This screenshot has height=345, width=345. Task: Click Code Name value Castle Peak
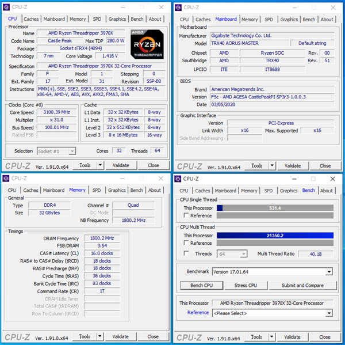click(60, 41)
